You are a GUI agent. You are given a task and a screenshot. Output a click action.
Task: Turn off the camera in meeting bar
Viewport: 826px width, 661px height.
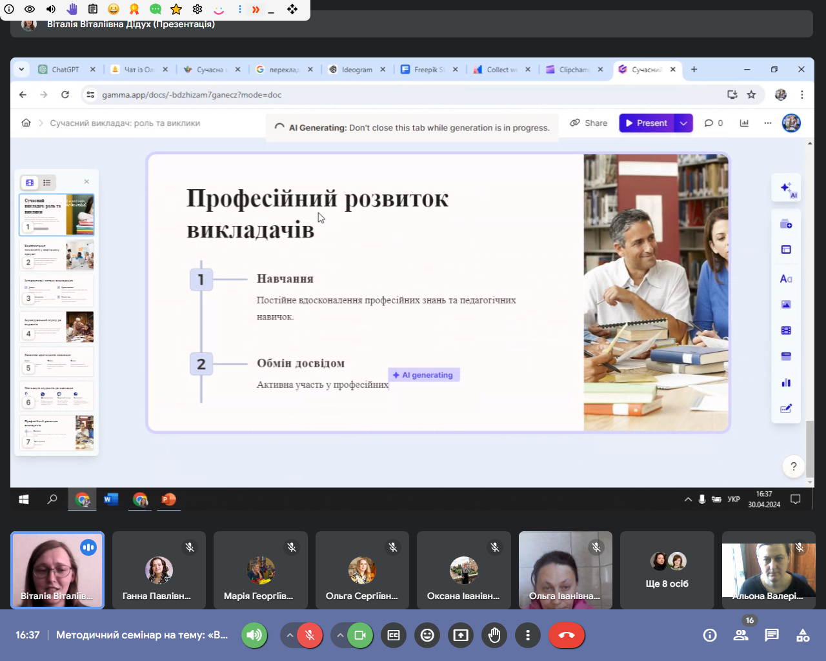(360, 635)
